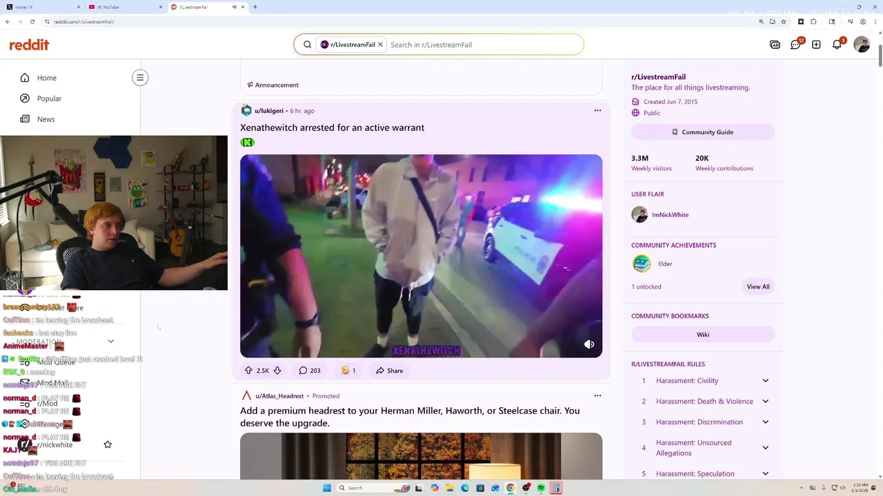Collapse the left navigation sidebar
The image size is (883, 496).
(140, 78)
